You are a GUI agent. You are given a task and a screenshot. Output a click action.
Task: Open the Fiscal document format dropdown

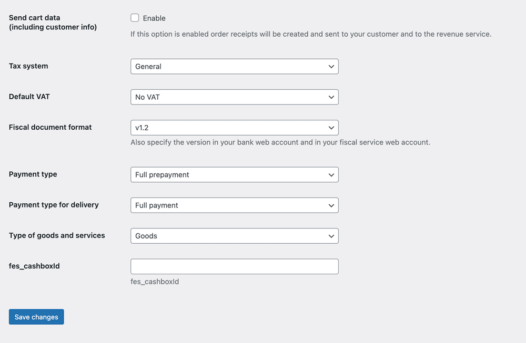tap(234, 127)
